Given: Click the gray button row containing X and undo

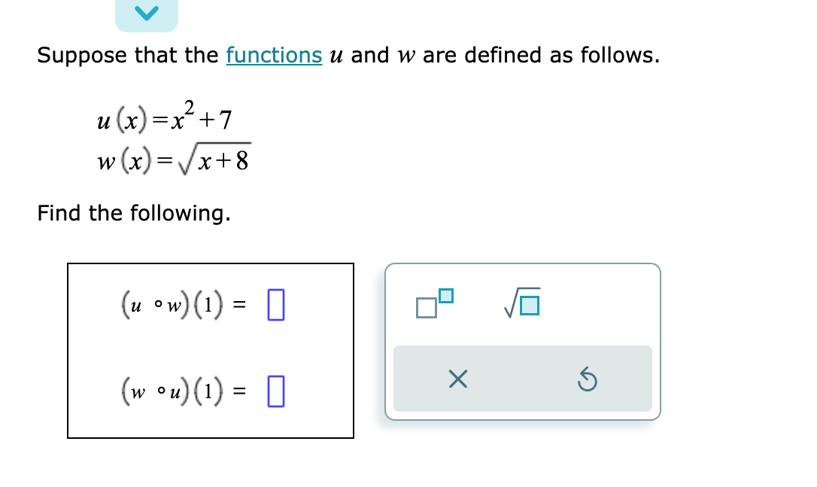Looking at the screenshot, I should pyautogui.click(x=522, y=379).
